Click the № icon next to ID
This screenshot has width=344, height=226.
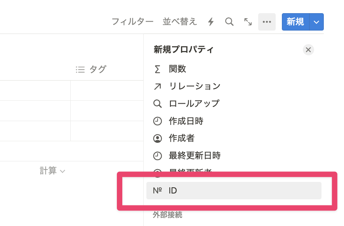point(157,191)
